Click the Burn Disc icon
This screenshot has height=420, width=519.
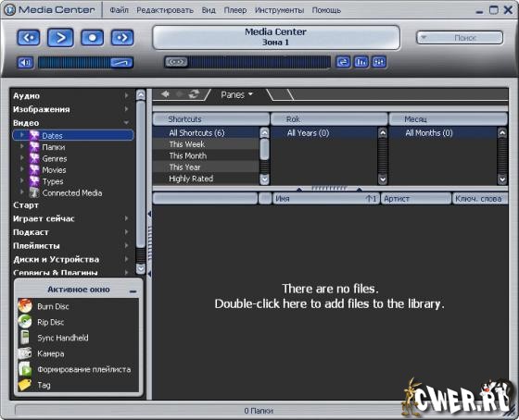pyautogui.click(x=25, y=306)
